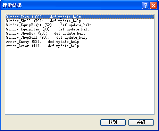Click the 转到 (Go to) button
Viewport: 159px width, 131px height.
(x=113, y=122)
